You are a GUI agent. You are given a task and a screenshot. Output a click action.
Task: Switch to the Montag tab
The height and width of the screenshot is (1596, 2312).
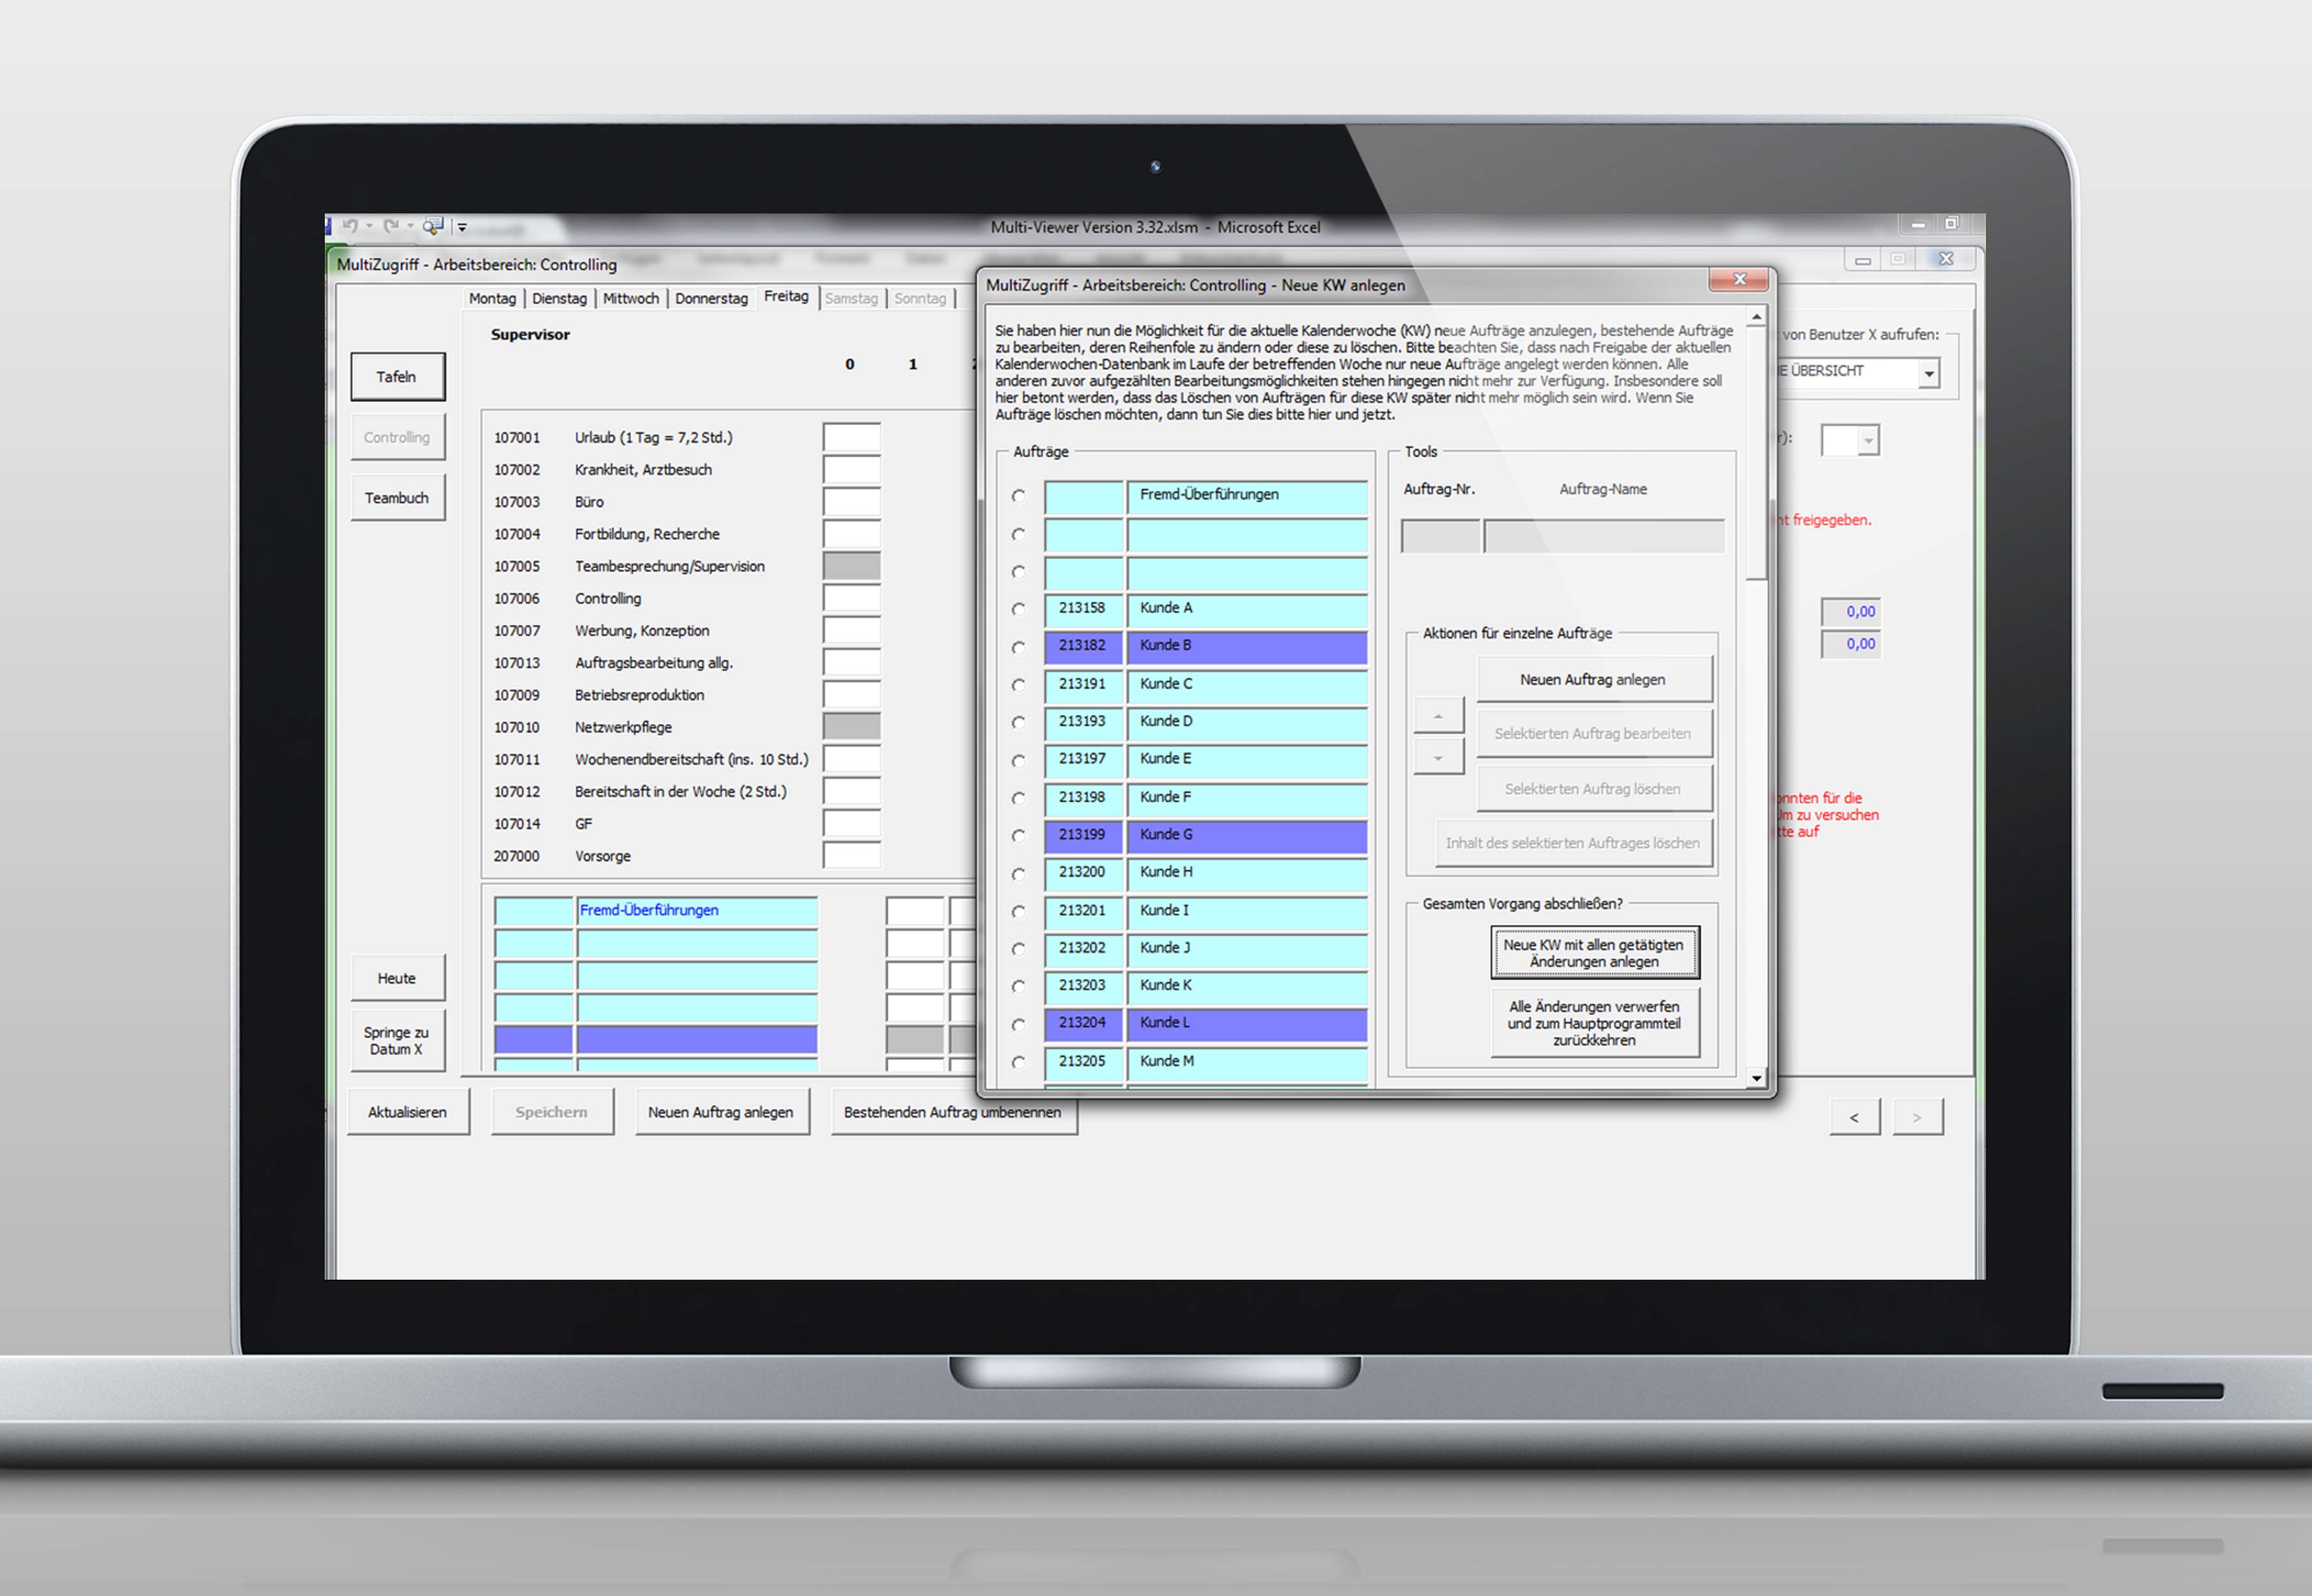pyautogui.click(x=492, y=299)
